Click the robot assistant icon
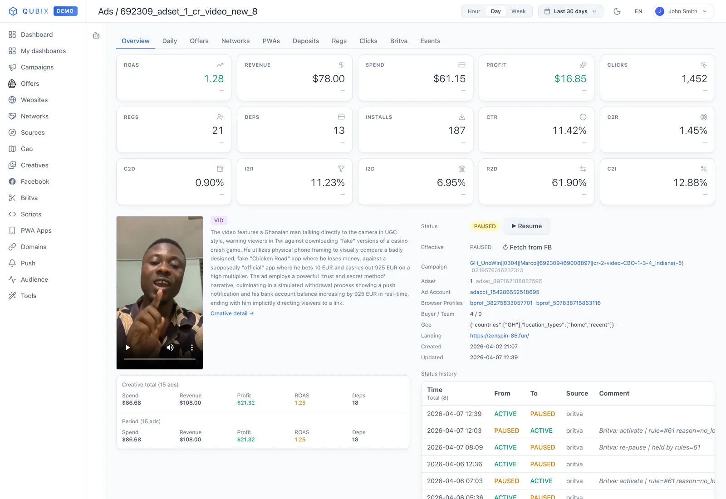 96,35
